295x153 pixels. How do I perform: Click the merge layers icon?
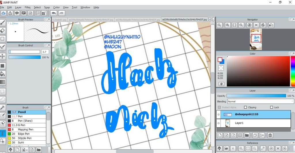click(x=262, y=135)
